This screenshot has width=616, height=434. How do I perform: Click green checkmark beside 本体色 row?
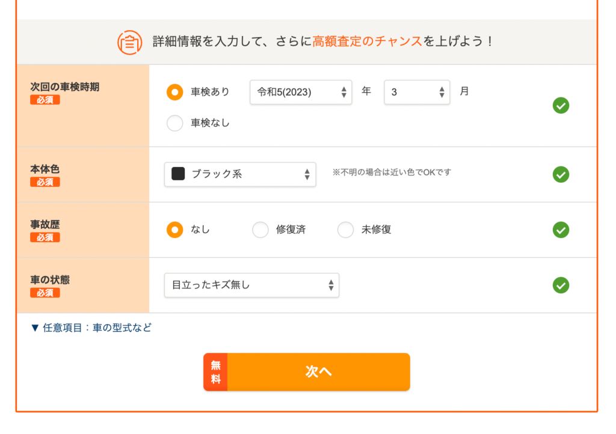click(561, 174)
